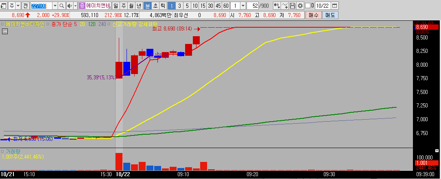Open the calendar date picker icon

335,5
